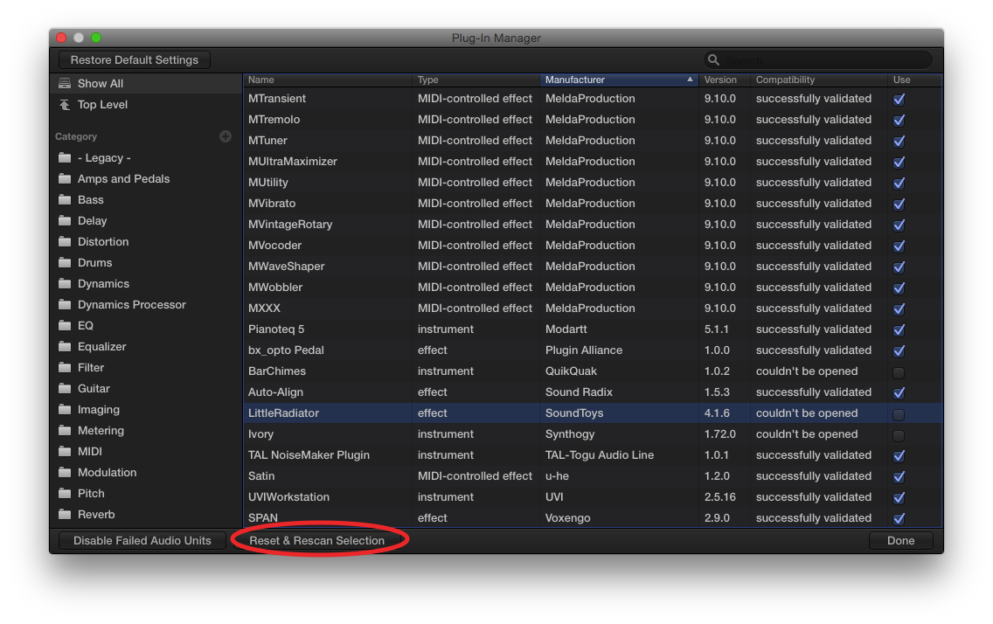Click the Filter folder icon
The width and height of the screenshot is (993, 624).
(x=65, y=367)
